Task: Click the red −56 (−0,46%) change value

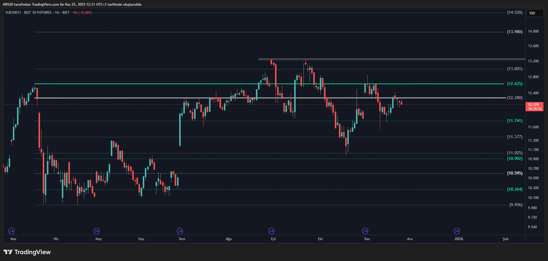Action: tap(82, 12)
